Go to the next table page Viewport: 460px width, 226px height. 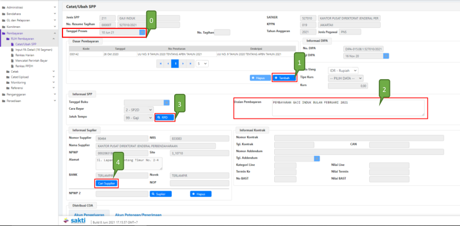(x=183, y=63)
